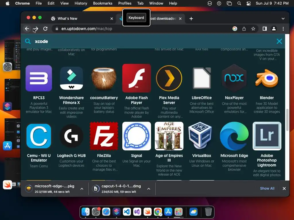Open the LibreOffice app icon
294x220 pixels.
coord(202,78)
